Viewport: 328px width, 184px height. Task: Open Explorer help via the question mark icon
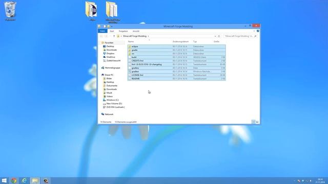(258, 31)
